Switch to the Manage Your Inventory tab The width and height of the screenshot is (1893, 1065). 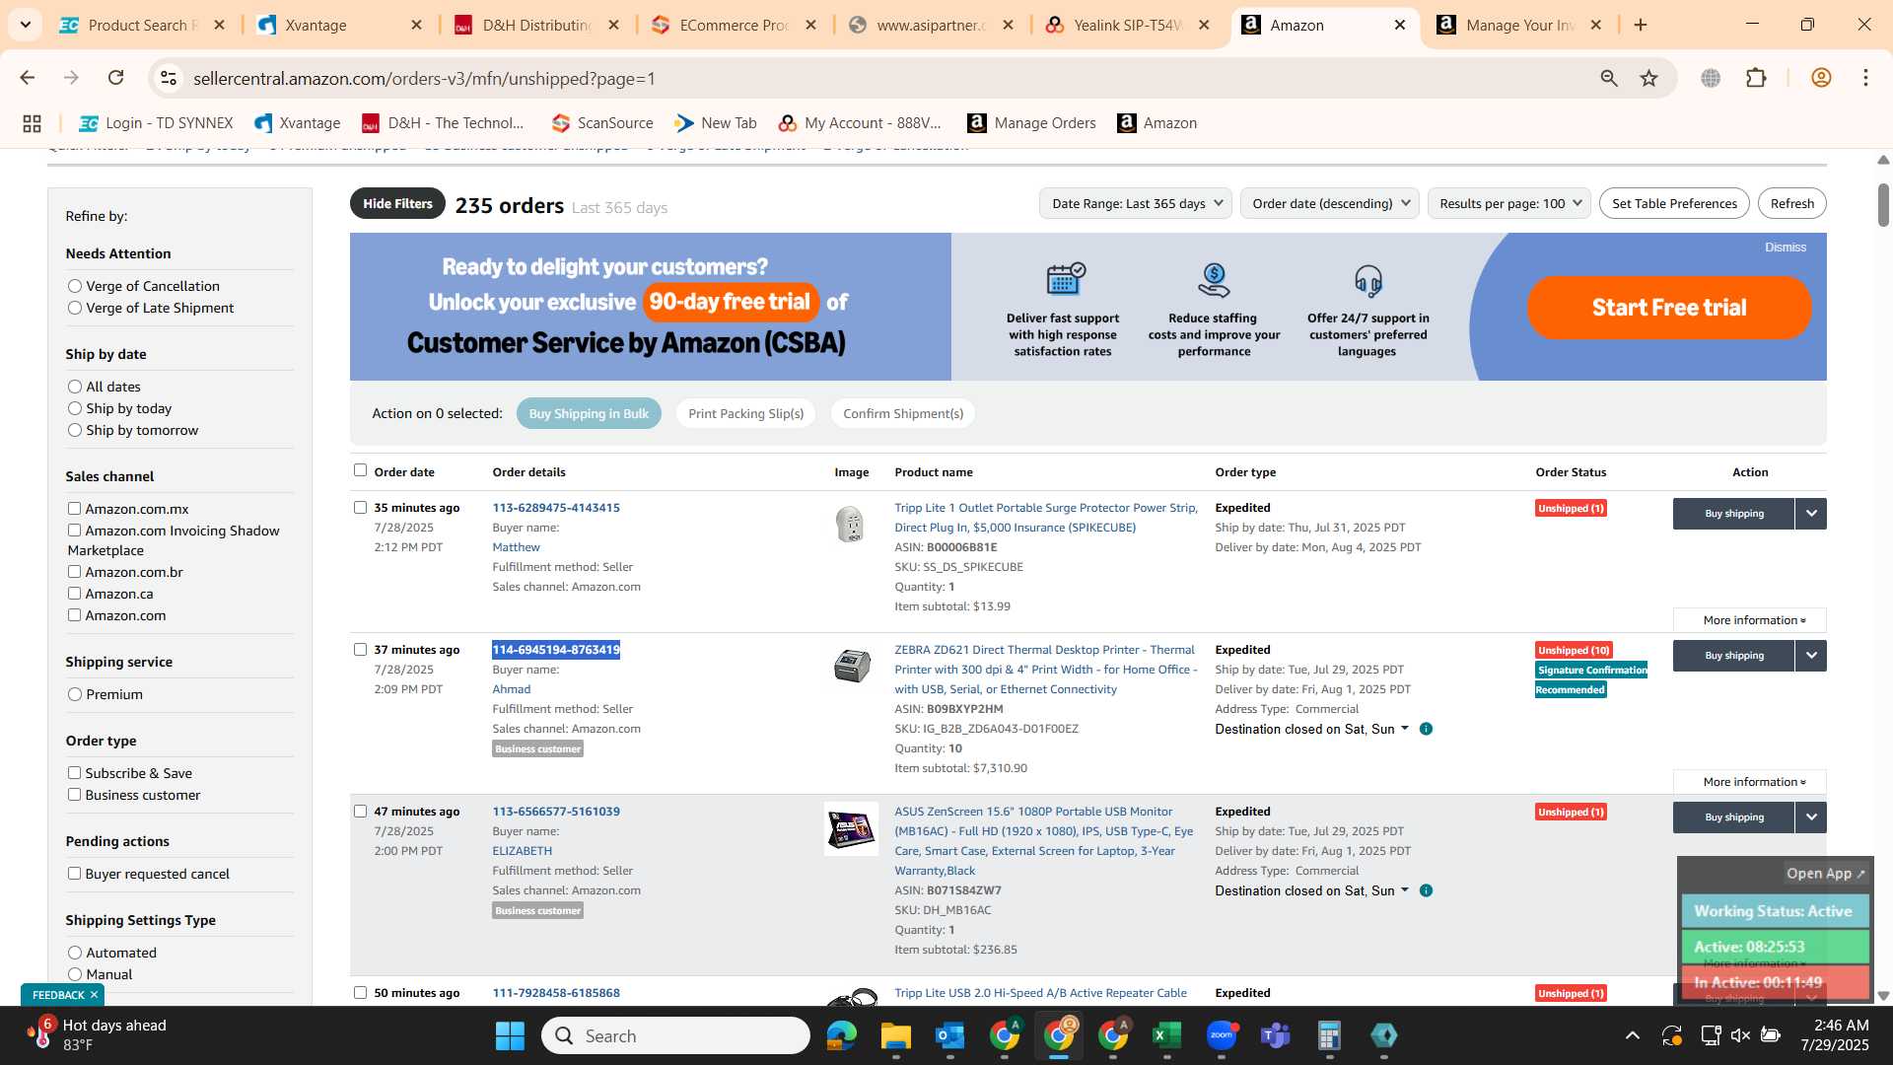[x=1519, y=25]
